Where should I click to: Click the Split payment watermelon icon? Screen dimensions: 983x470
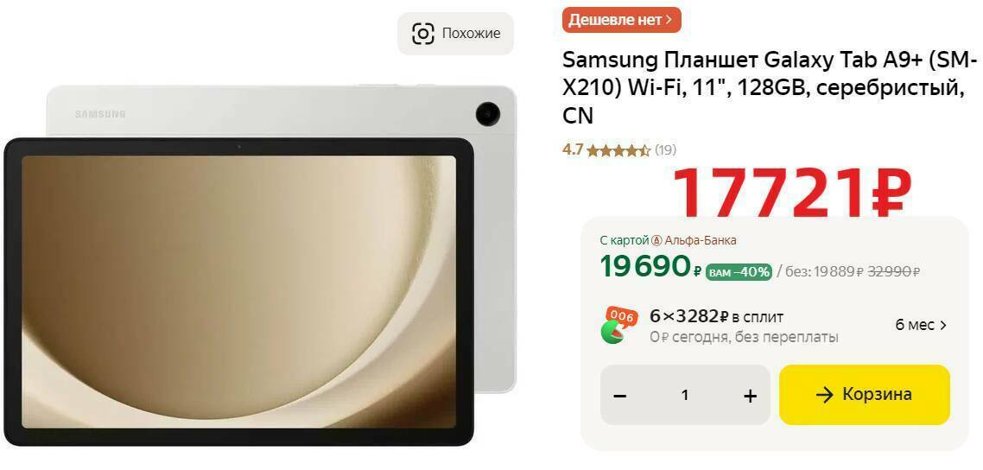618,325
